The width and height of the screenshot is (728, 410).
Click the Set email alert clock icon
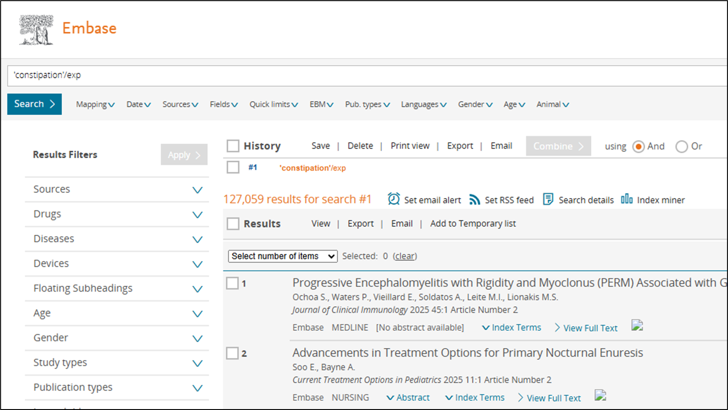393,199
